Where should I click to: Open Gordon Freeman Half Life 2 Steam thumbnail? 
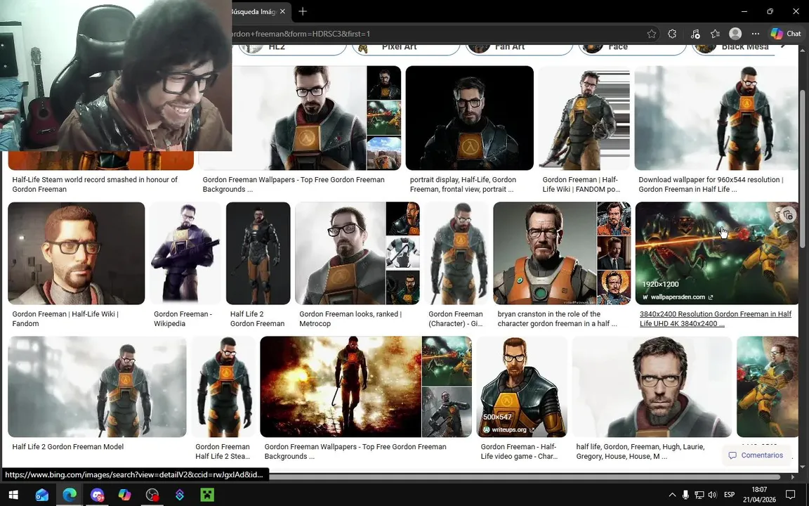[x=223, y=387]
